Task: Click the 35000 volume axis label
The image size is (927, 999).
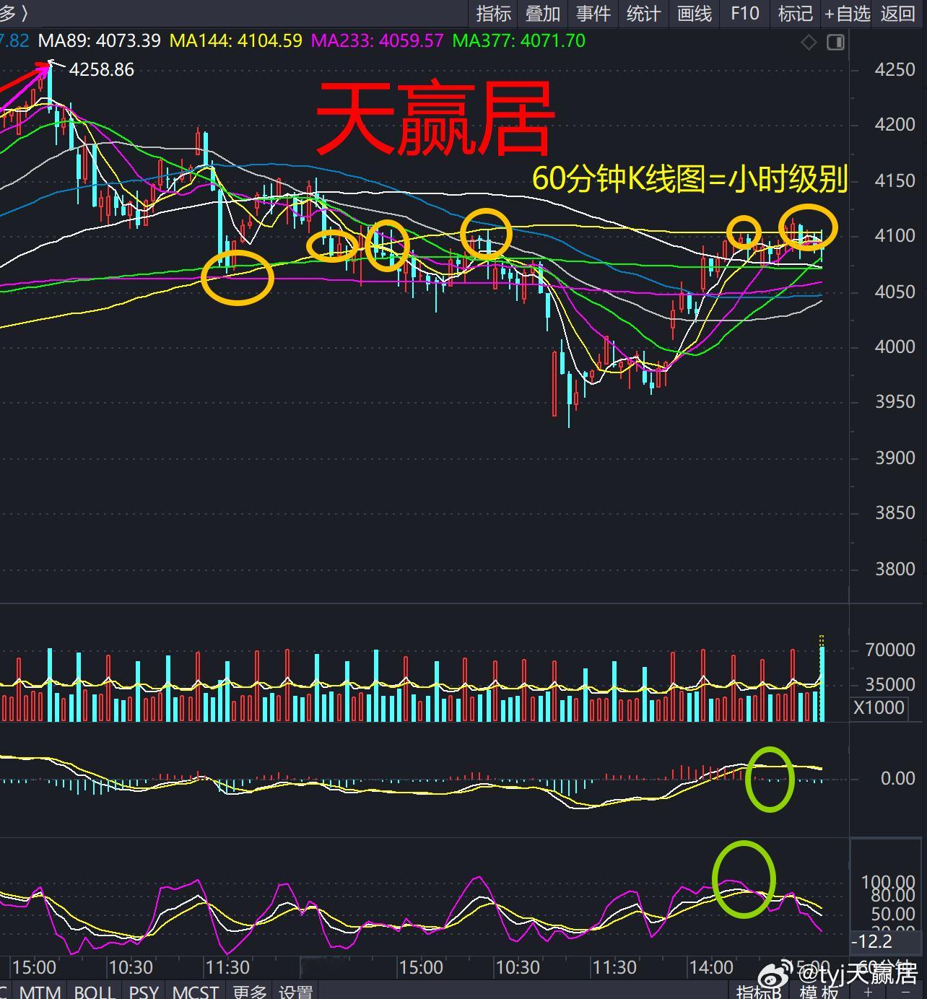Action: tap(890, 684)
